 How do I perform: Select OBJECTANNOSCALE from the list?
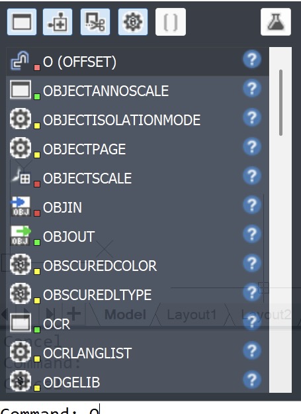138,91
